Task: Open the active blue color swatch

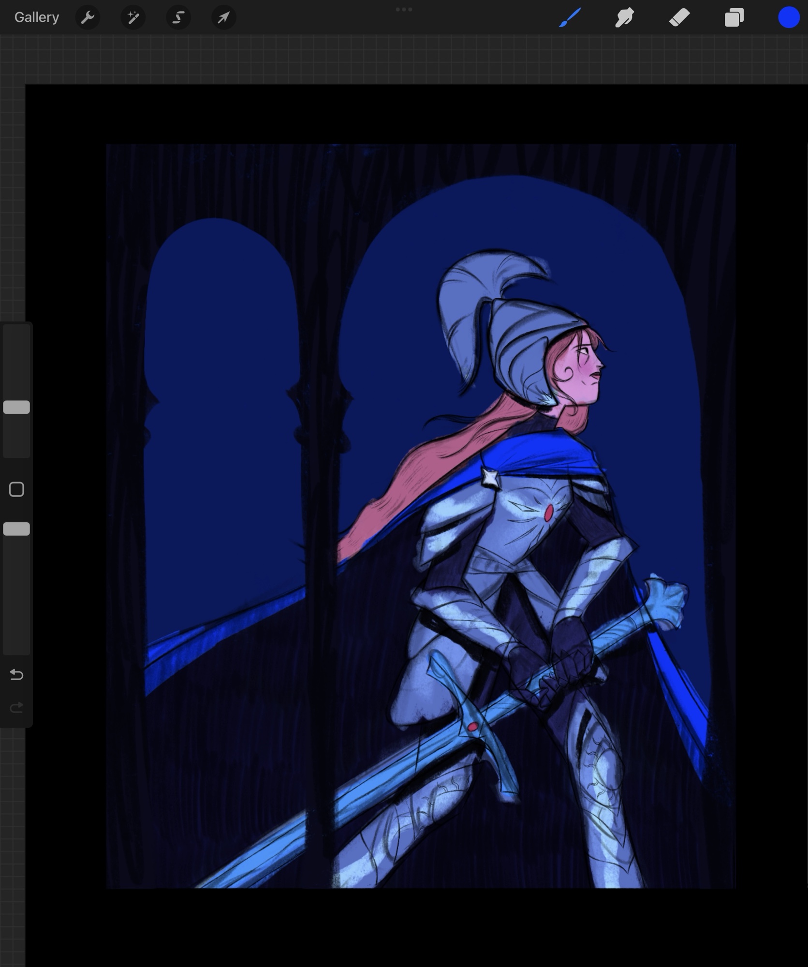Action: tap(788, 18)
